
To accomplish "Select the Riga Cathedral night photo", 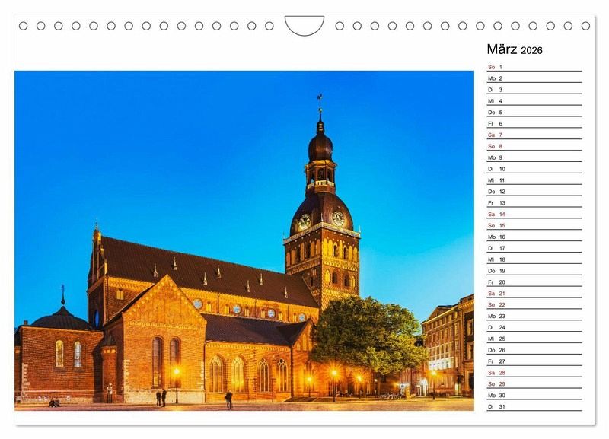I will [x=244, y=240].
